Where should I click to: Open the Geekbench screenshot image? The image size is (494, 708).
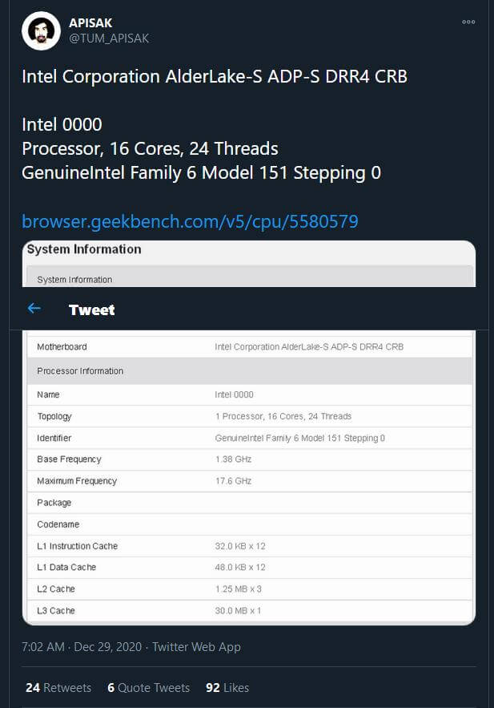coord(248,481)
